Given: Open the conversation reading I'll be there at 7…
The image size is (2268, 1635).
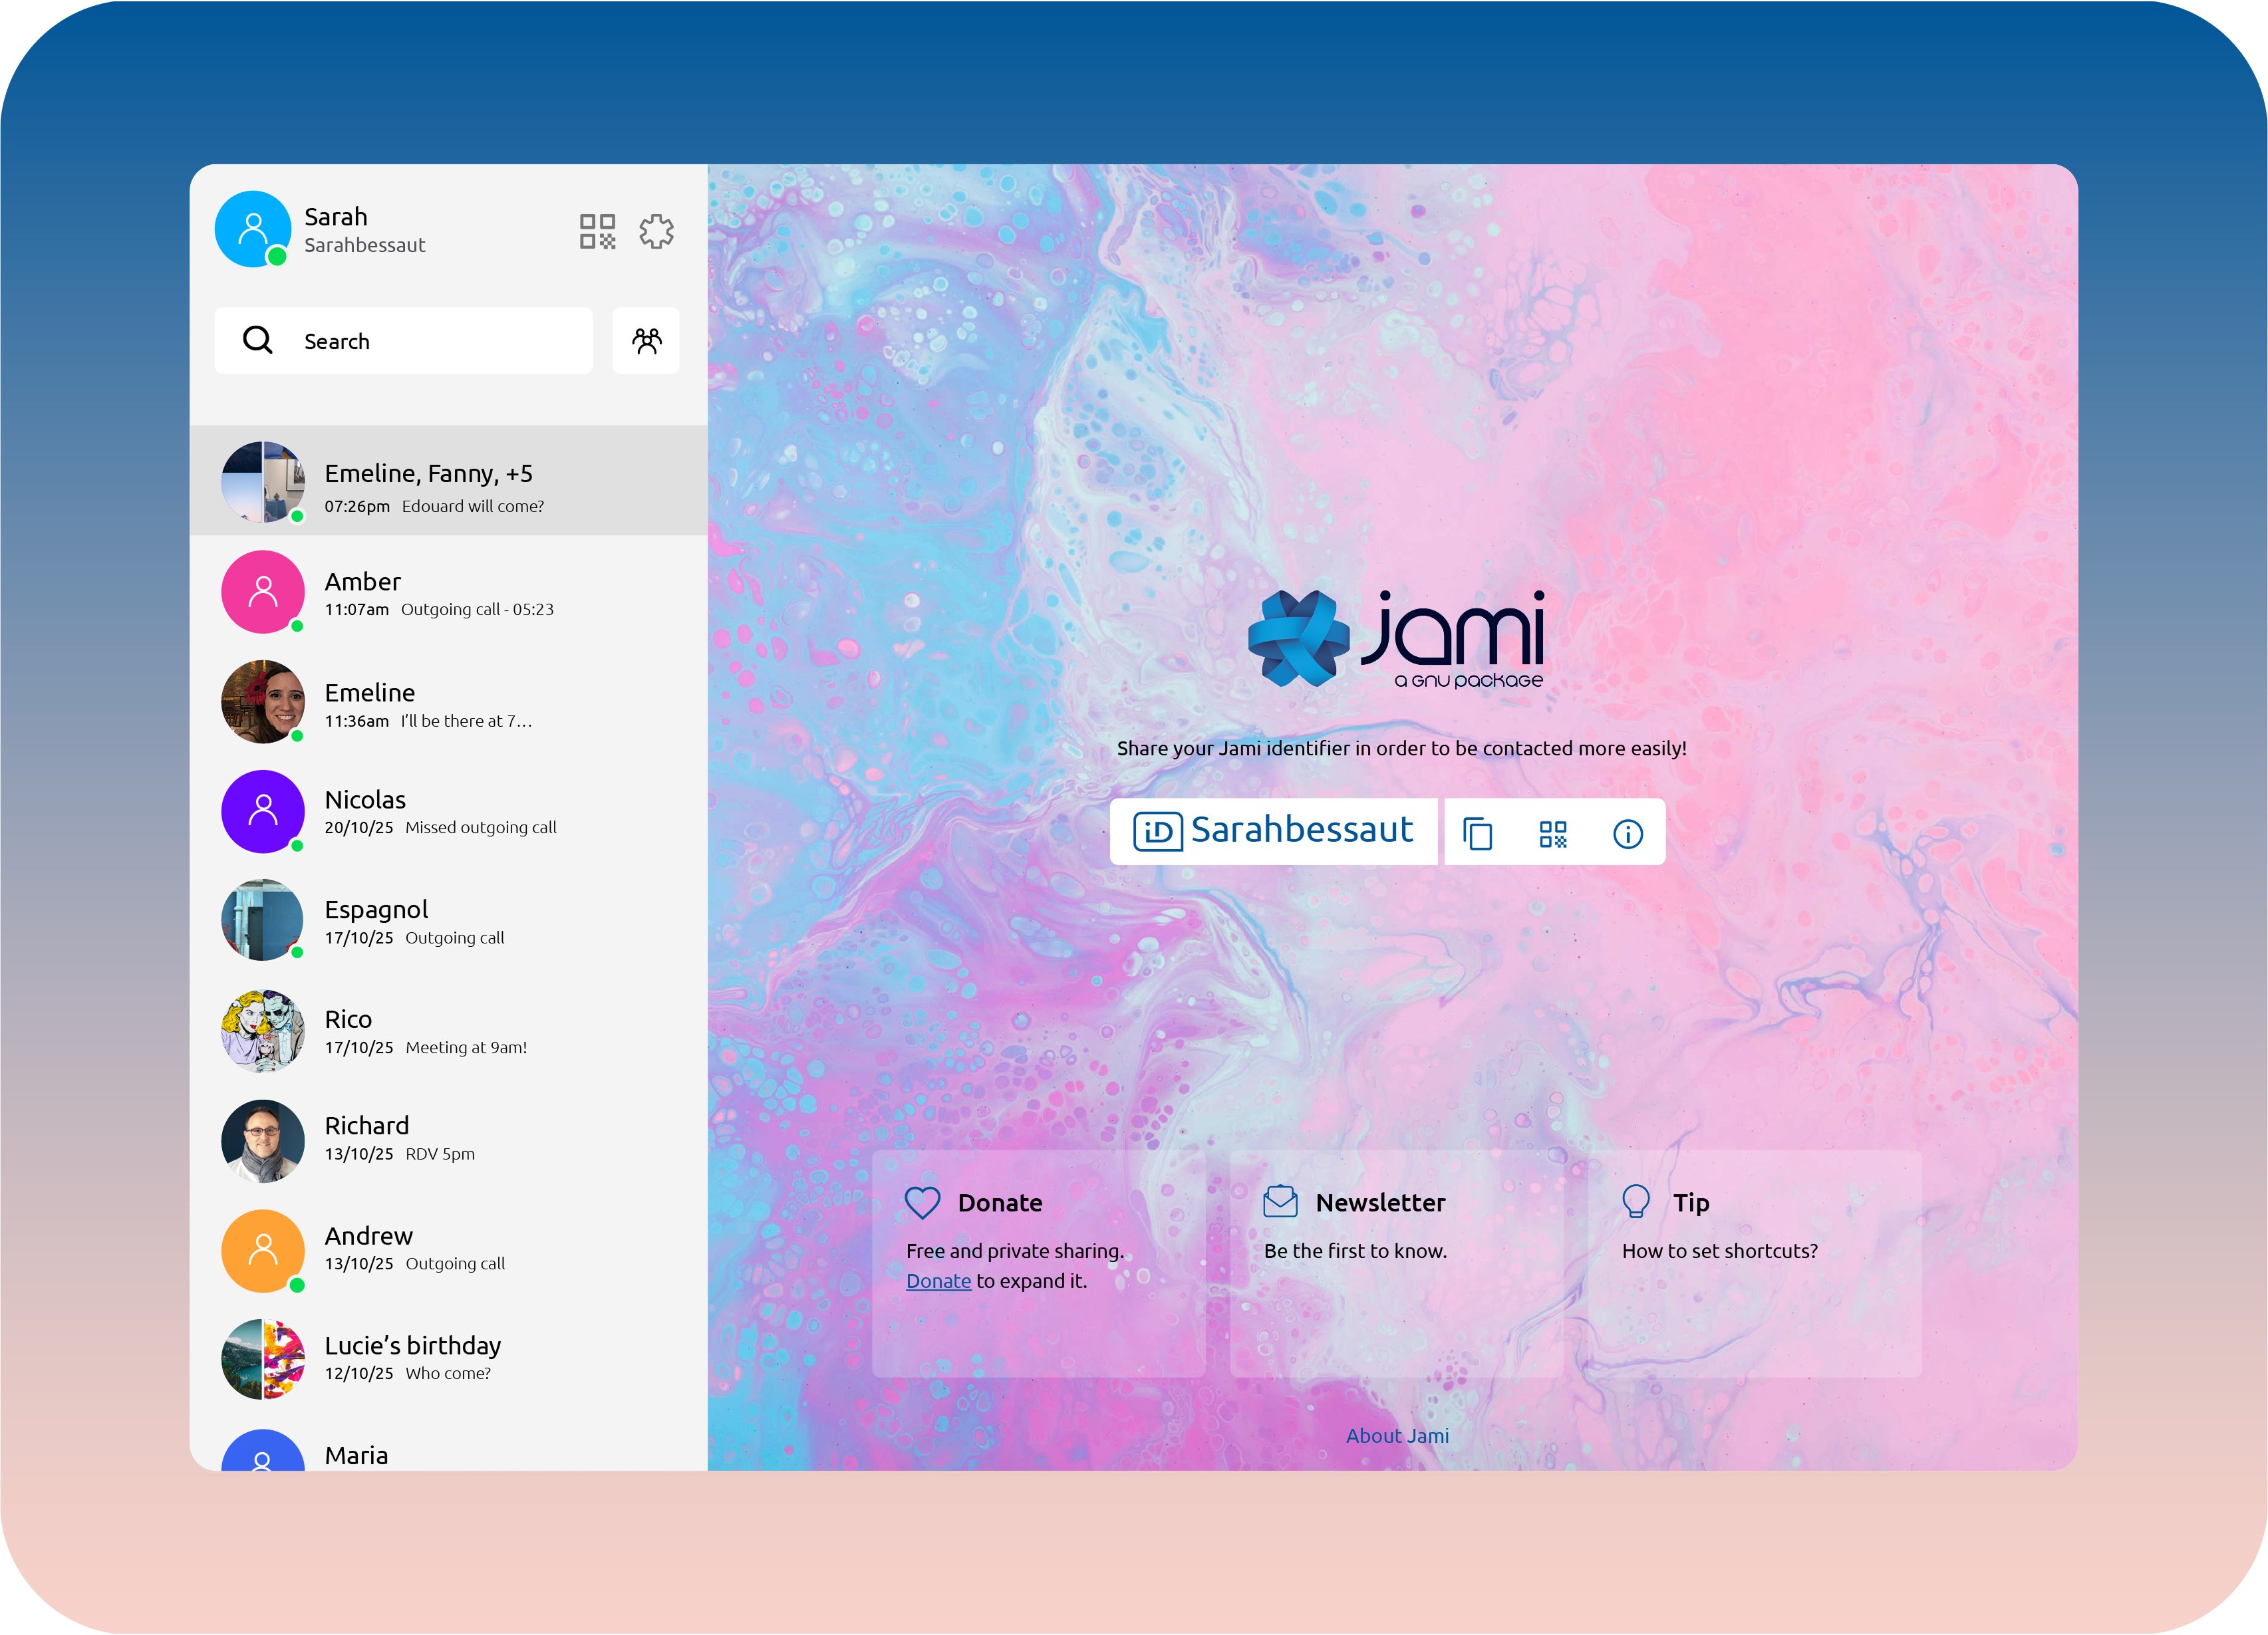Looking at the screenshot, I should pyautogui.click(x=449, y=701).
